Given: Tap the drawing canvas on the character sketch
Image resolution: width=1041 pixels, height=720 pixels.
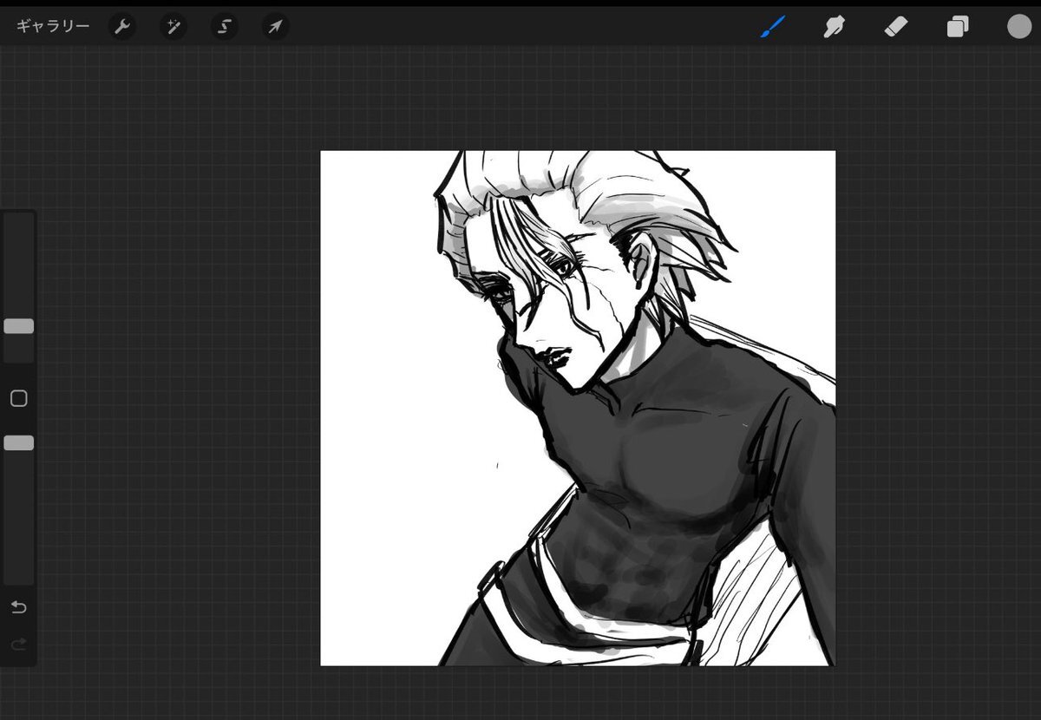Looking at the screenshot, I should coord(578,408).
